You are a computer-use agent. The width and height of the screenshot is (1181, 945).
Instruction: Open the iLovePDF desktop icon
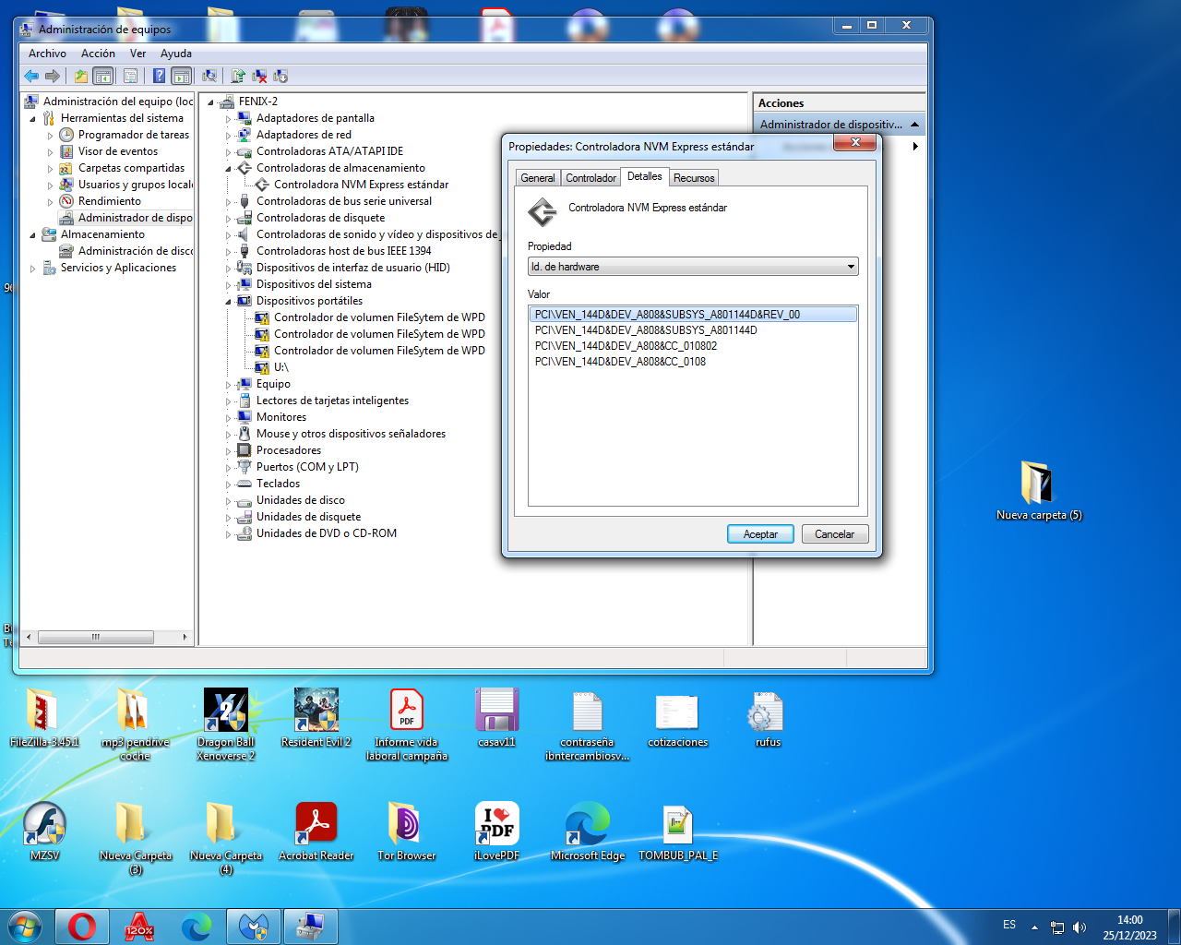coord(496,831)
